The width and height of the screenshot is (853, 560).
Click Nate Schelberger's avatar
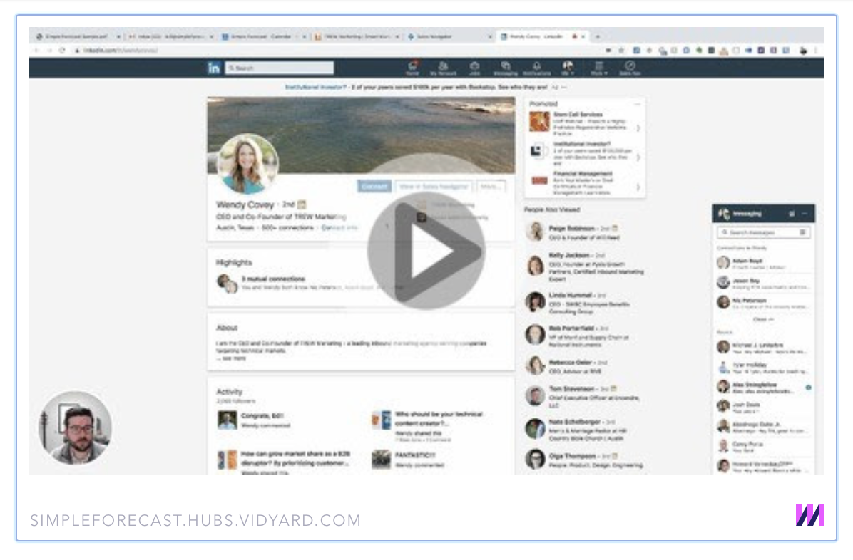click(535, 428)
